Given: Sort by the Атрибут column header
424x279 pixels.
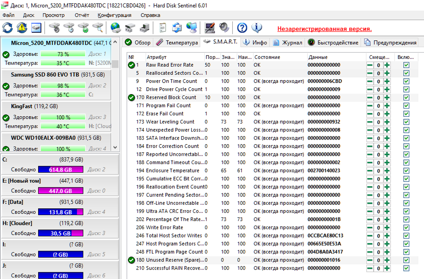Looking at the screenshot, I should click(x=174, y=57).
